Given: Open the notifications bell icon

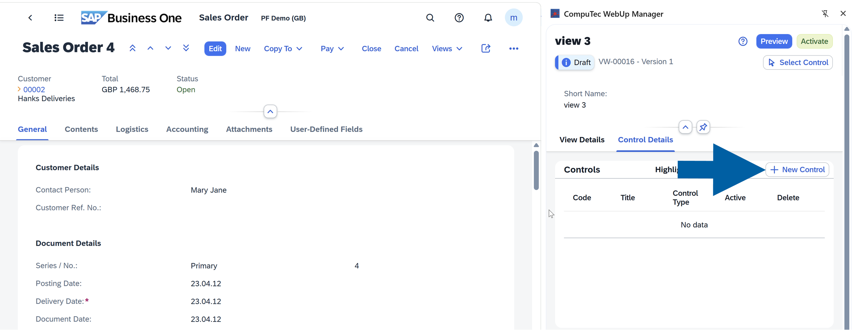Looking at the screenshot, I should (488, 18).
